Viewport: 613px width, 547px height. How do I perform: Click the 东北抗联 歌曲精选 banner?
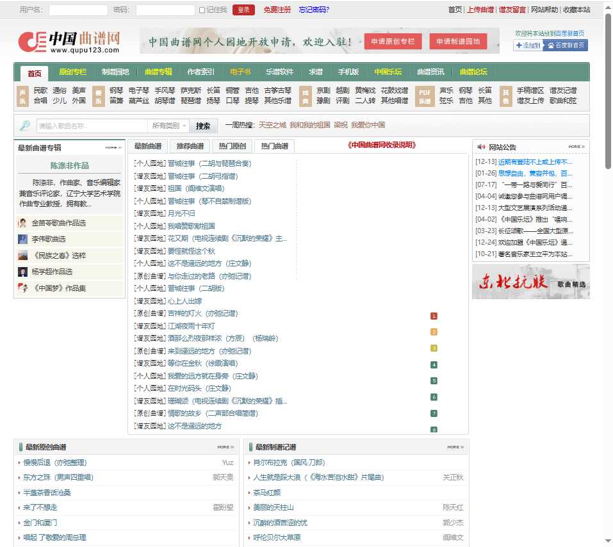530,282
